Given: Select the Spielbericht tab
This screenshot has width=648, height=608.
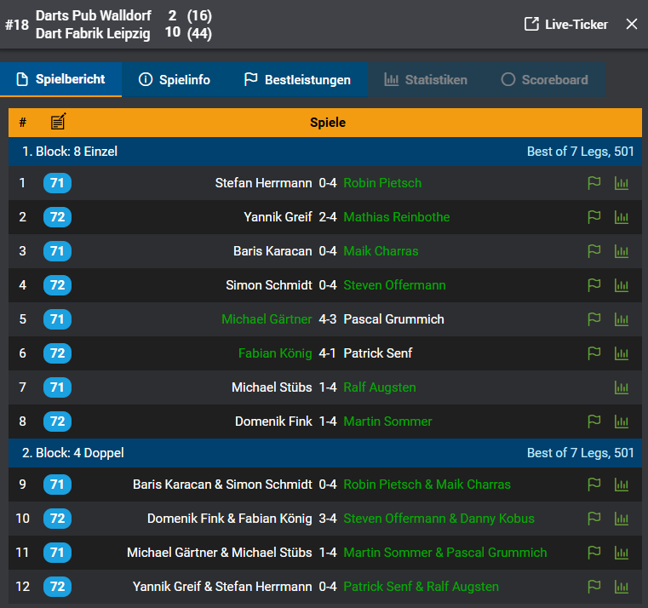Looking at the screenshot, I should 60,79.
